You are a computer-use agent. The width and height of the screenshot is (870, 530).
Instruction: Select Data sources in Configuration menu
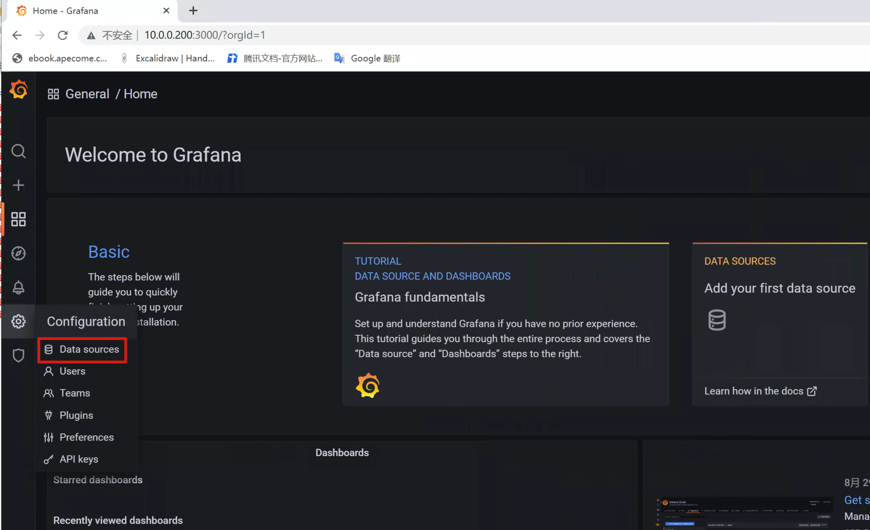pyautogui.click(x=89, y=349)
